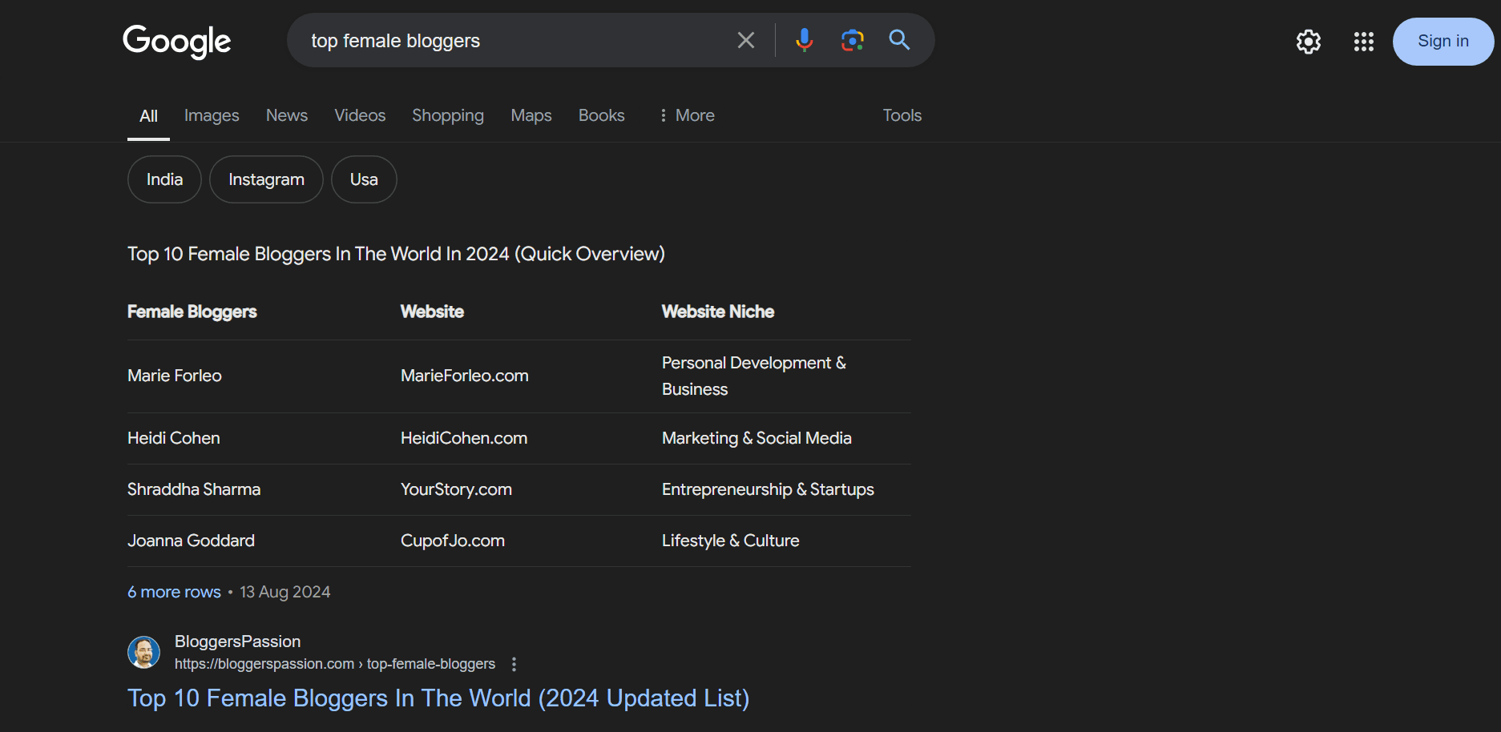Image resolution: width=1501 pixels, height=732 pixels.
Task: Click inside the search input field
Action: tap(513, 39)
